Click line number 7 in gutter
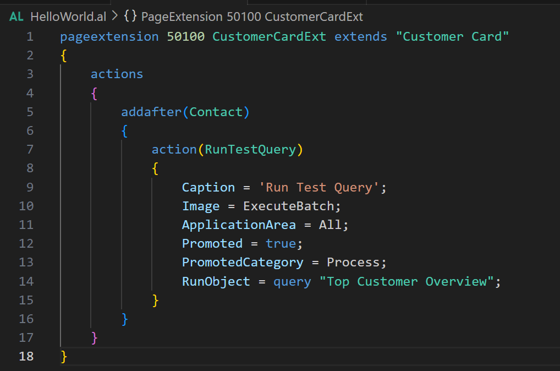The image size is (560, 371). click(30, 149)
